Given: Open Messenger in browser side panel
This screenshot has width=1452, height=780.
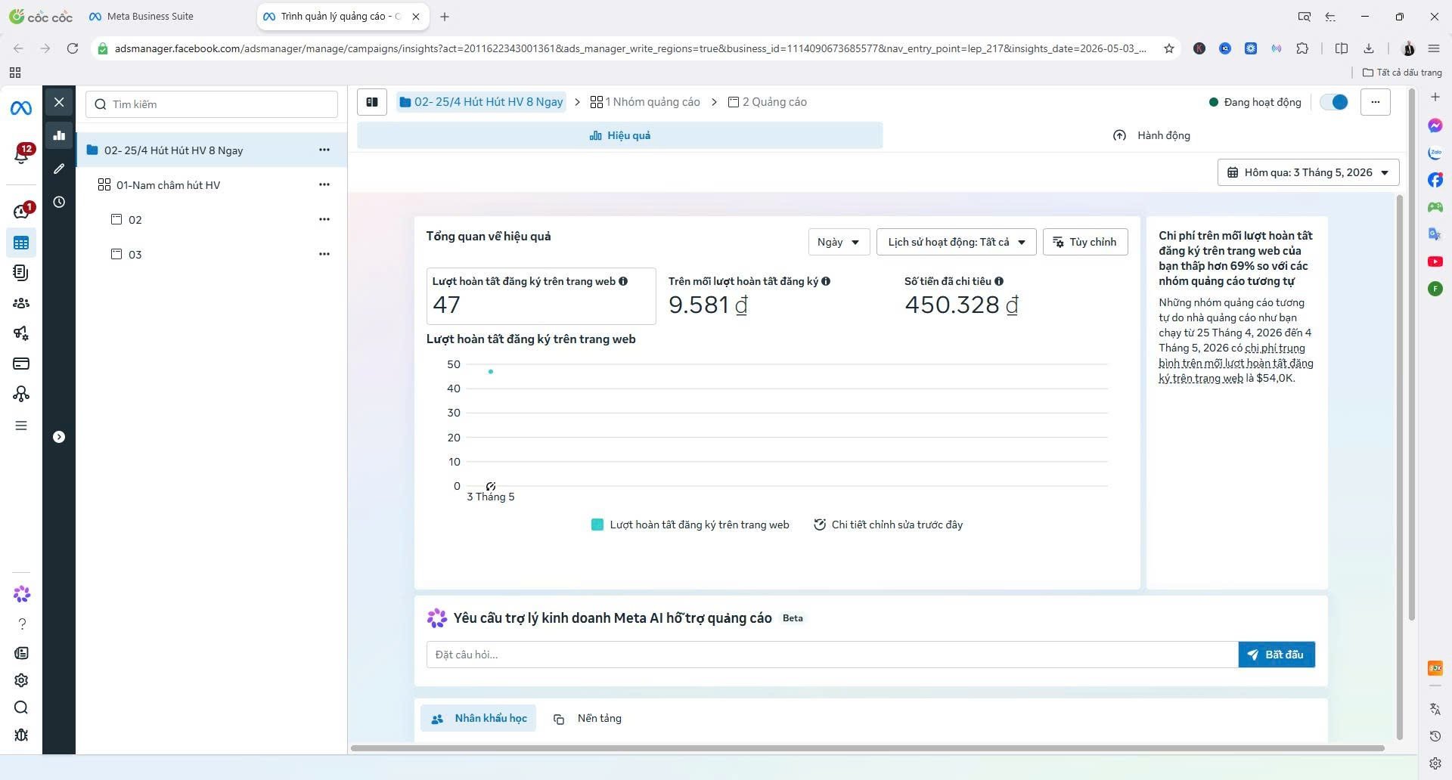Looking at the screenshot, I should (x=1435, y=125).
